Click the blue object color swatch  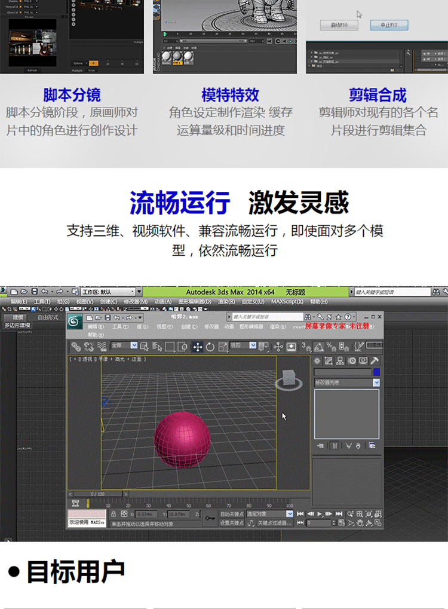pyautogui.click(x=376, y=372)
